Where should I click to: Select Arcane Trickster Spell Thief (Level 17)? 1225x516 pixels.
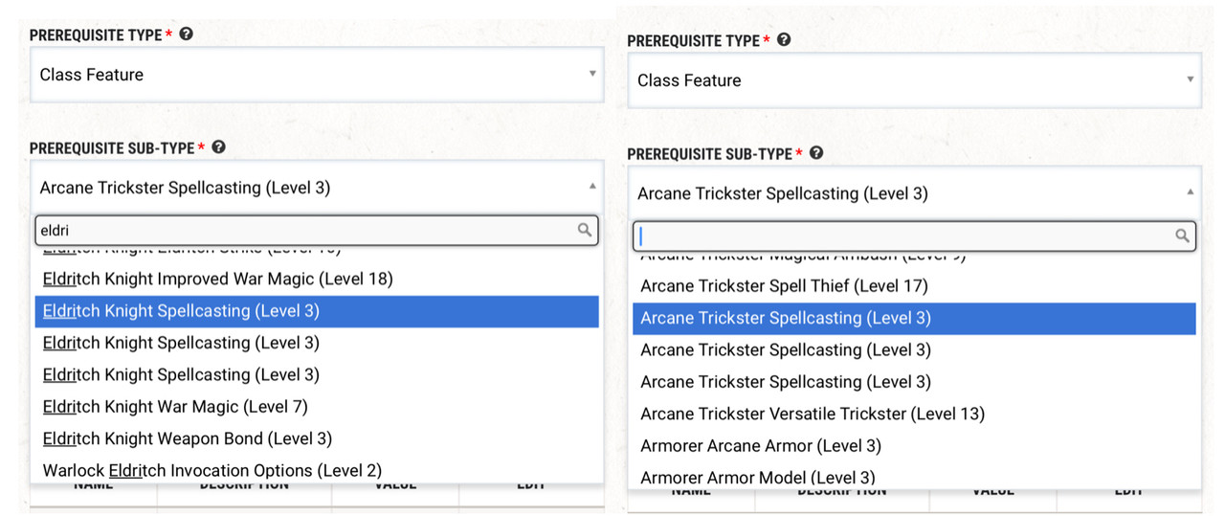point(914,285)
